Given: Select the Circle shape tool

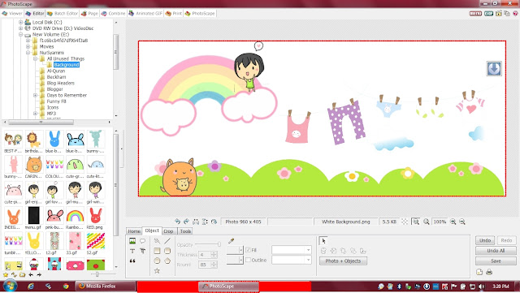Looking at the screenshot, I should pos(157,261).
